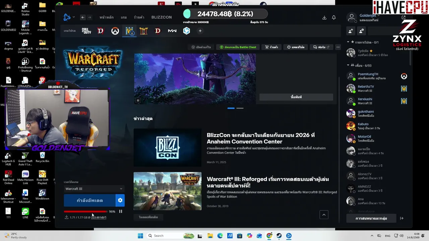Click the buy now banner button
Viewport: 429px width, 241px height.
click(296, 97)
